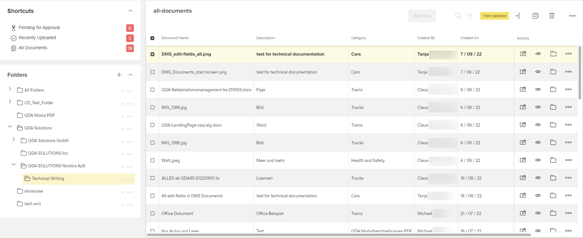Toggle the select-all checkbox in header
This screenshot has height=238, width=583.
pos(152,38)
